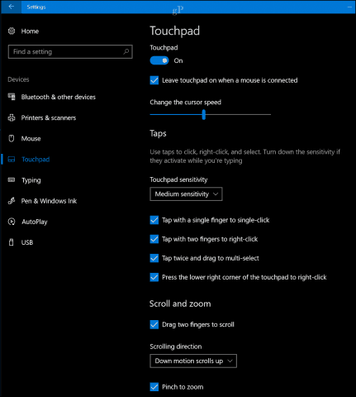Click the Find a setting search box
Viewport: 356px width, 397px height.
pos(70,51)
